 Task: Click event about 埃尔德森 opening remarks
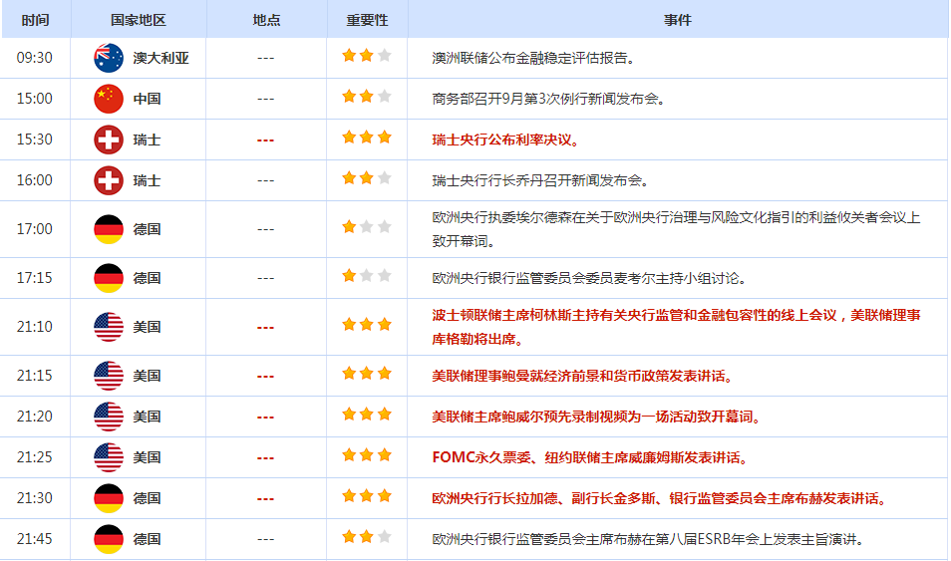tap(676, 229)
